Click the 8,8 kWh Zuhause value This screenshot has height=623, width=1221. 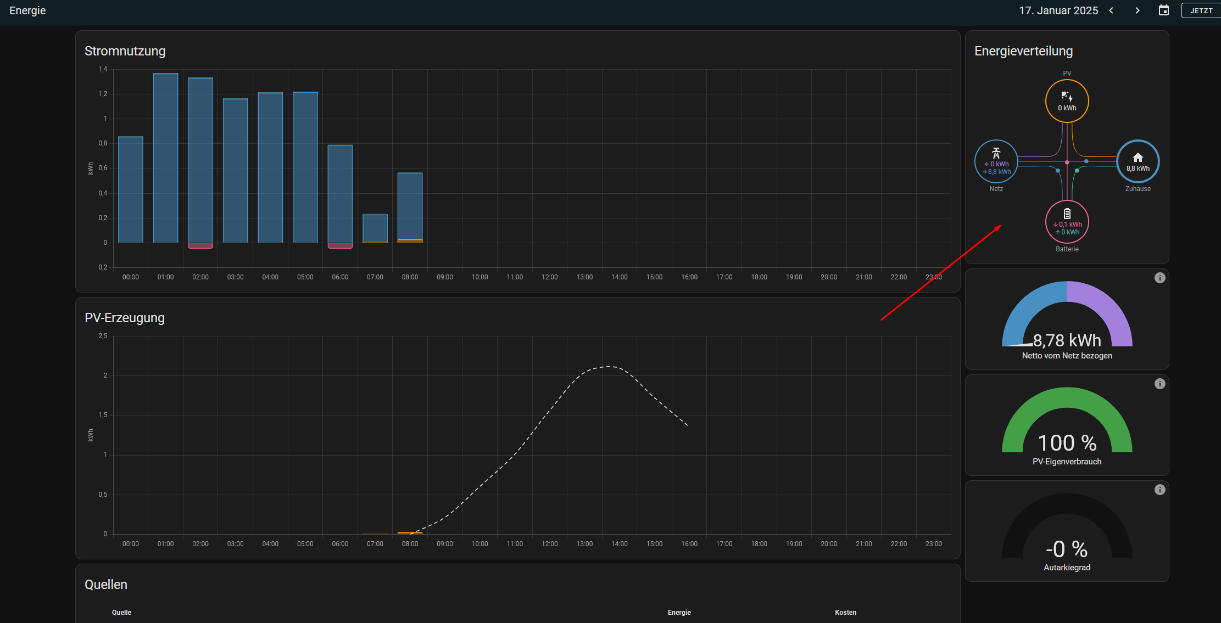(1138, 169)
